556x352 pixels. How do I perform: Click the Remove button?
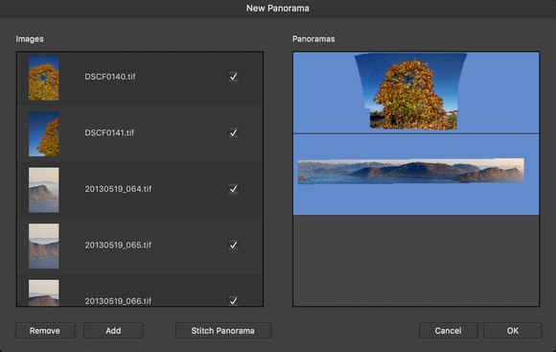45,331
